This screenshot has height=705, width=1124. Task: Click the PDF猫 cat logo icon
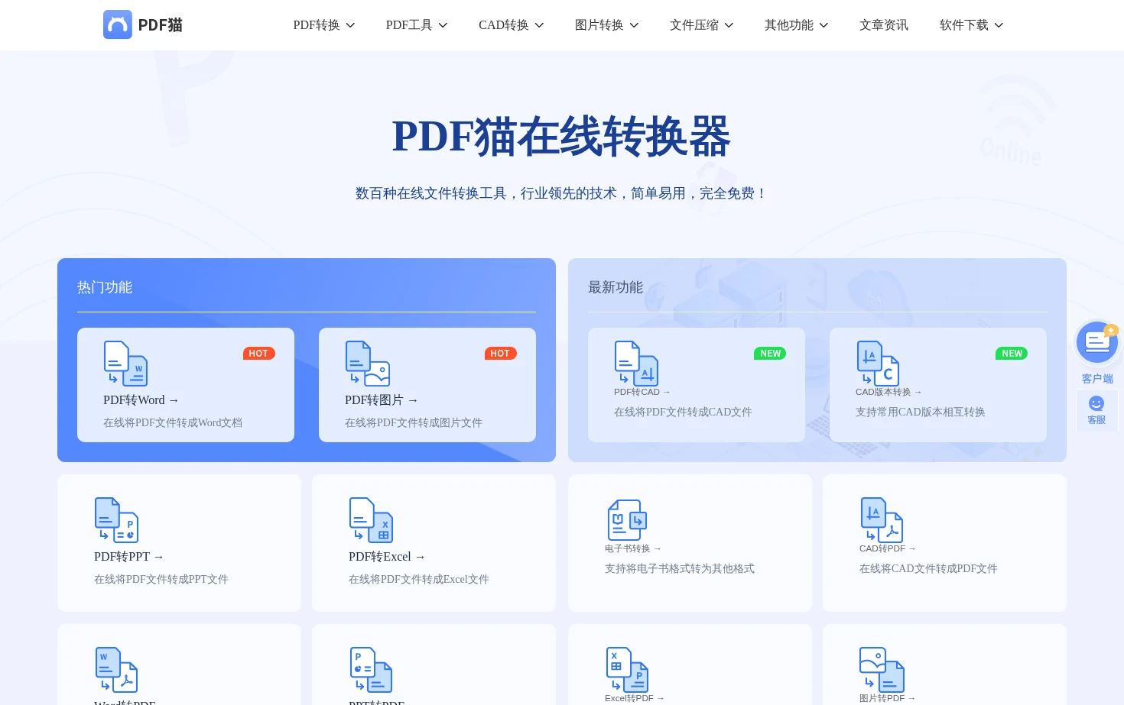pyautogui.click(x=118, y=24)
